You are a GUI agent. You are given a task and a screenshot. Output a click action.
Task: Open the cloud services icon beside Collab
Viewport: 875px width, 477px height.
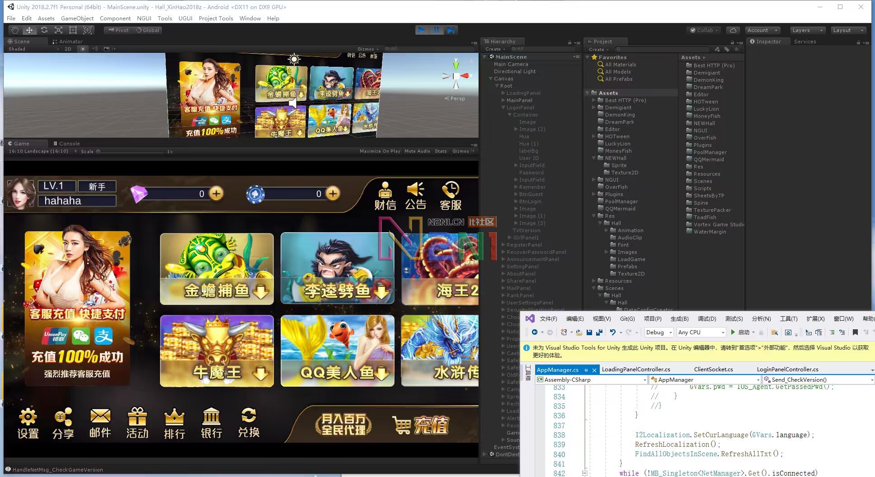733,30
